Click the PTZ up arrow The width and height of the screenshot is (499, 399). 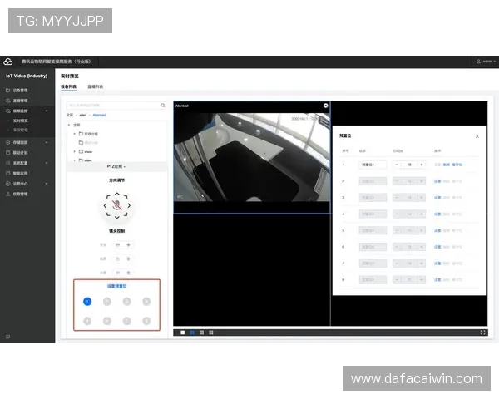tap(116, 194)
